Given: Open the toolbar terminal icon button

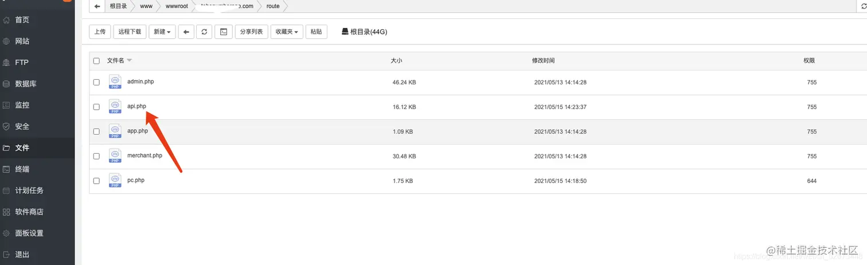Looking at the screenshot, I should point(224,32).
